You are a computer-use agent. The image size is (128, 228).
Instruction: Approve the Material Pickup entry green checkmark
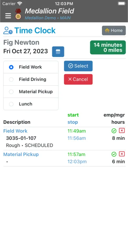click(114, 154)
